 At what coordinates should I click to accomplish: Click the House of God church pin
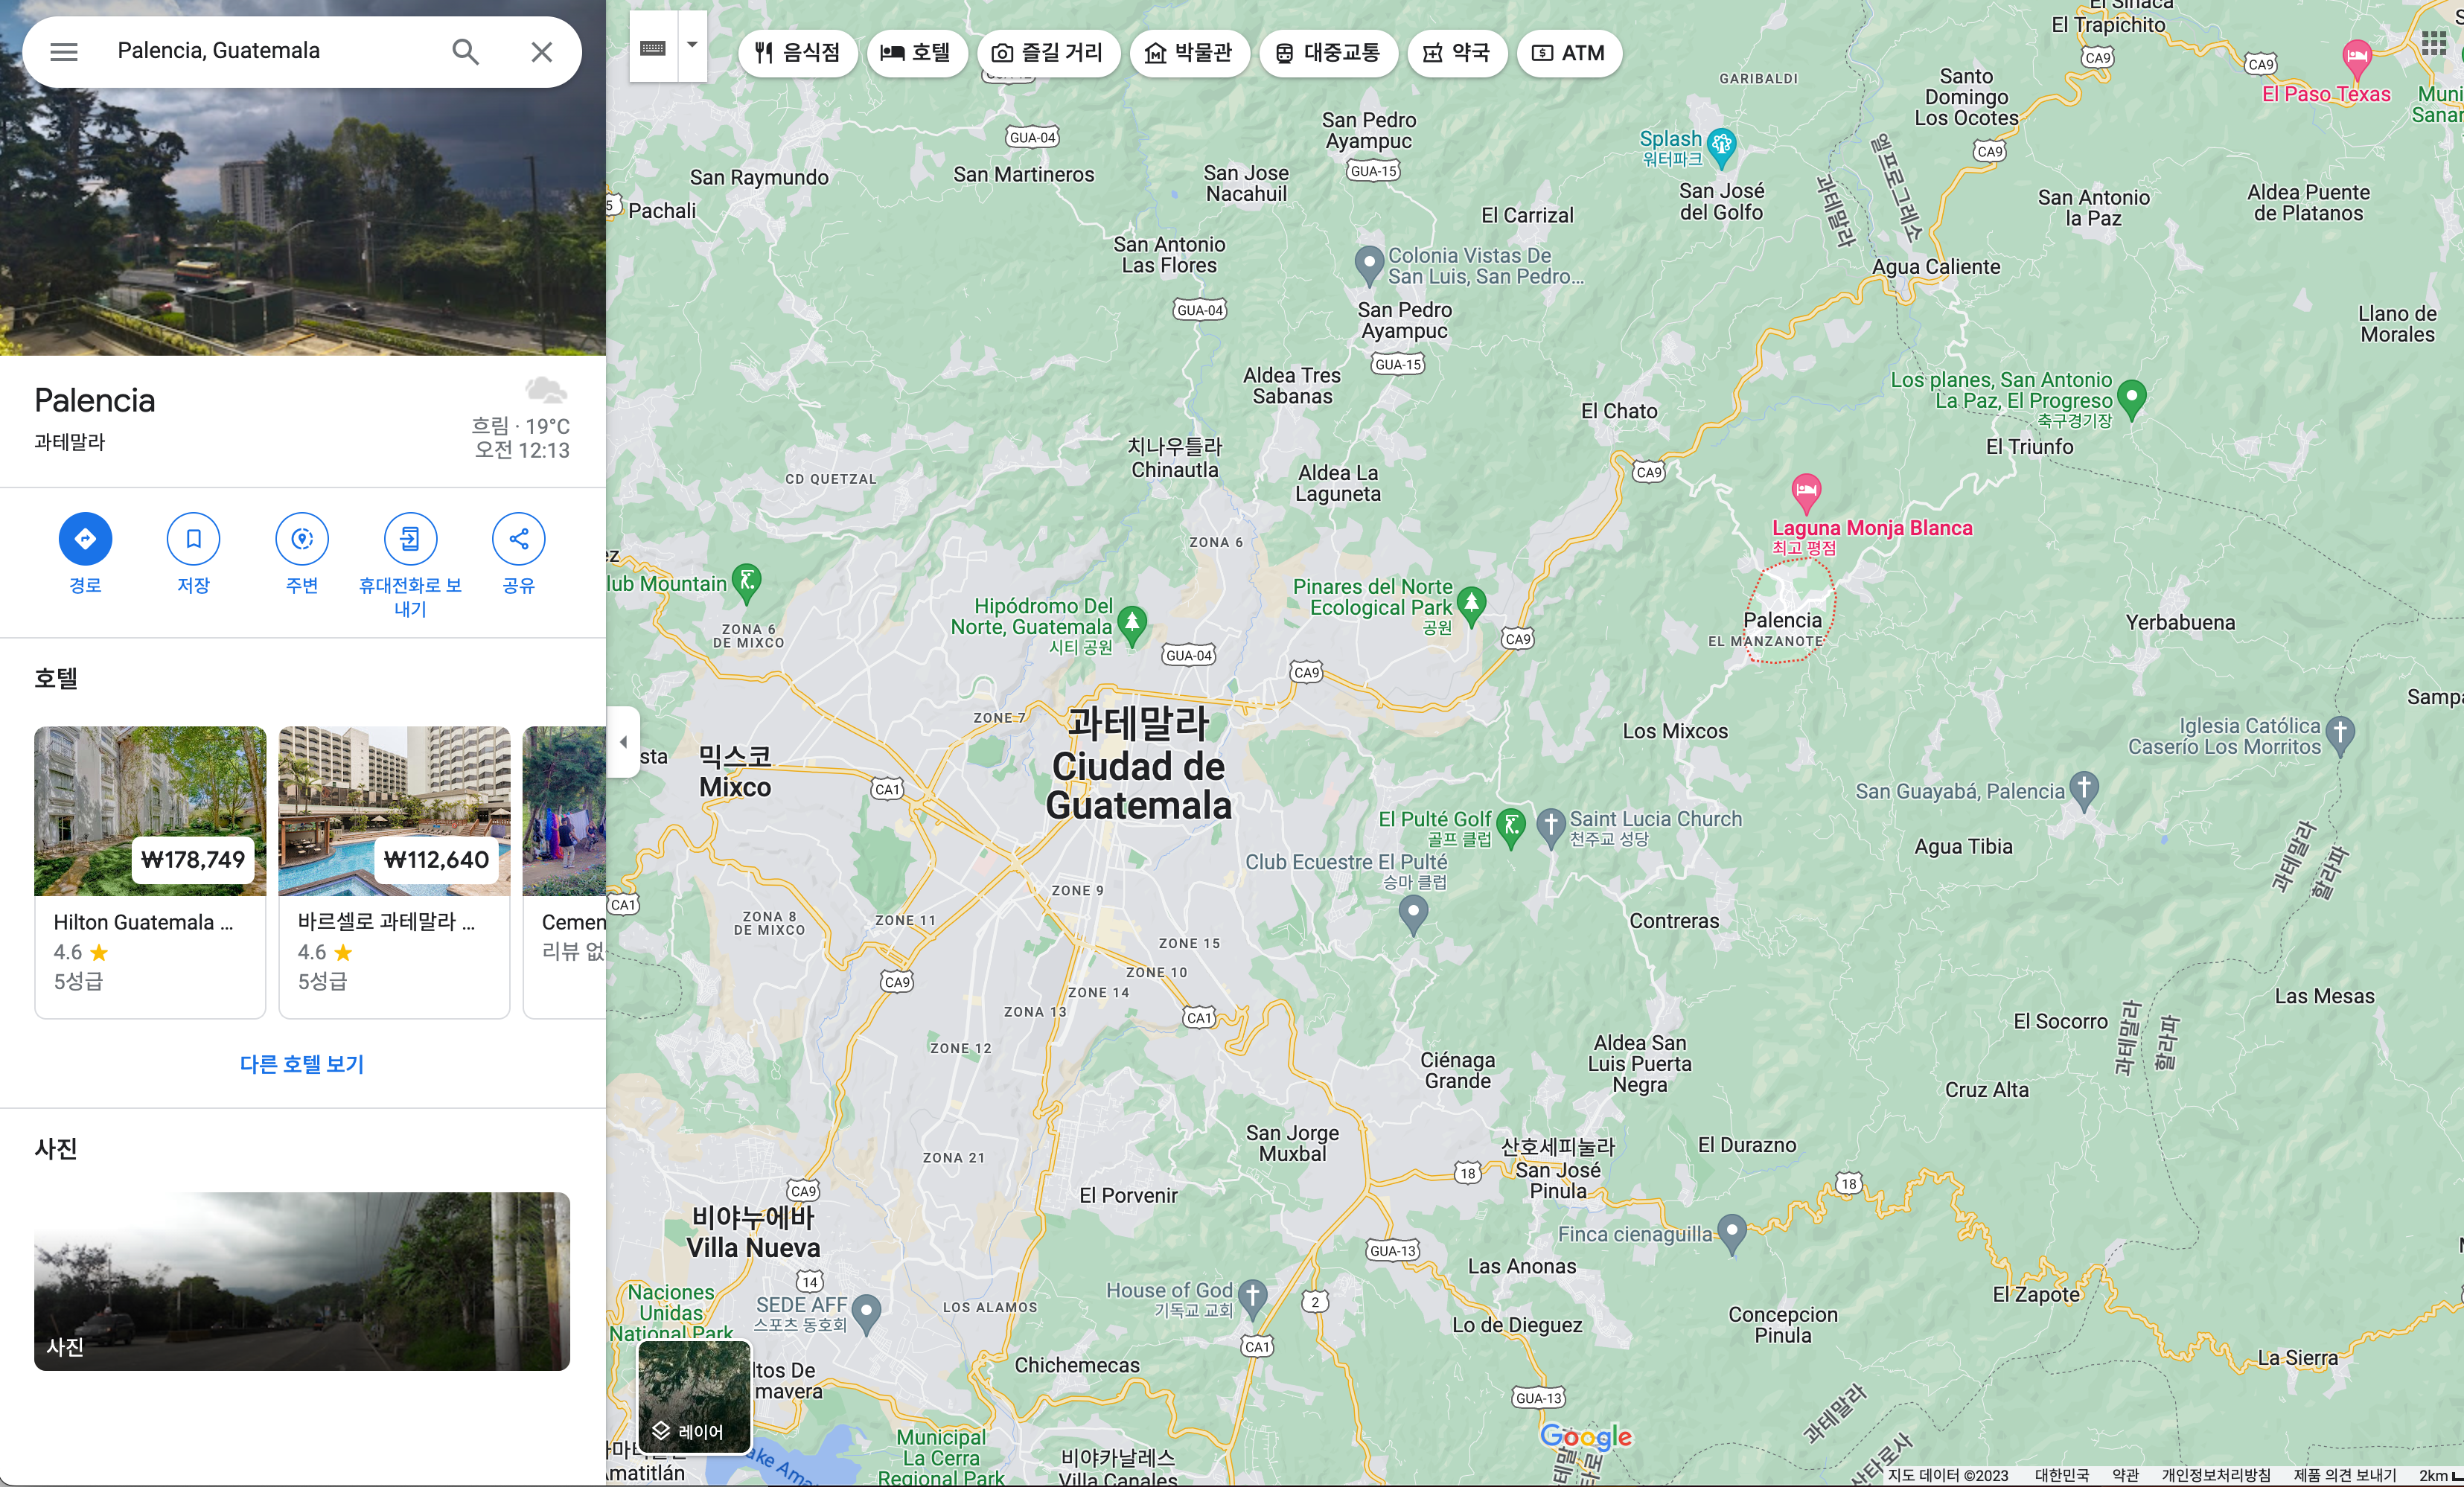coord(1253,1299)
